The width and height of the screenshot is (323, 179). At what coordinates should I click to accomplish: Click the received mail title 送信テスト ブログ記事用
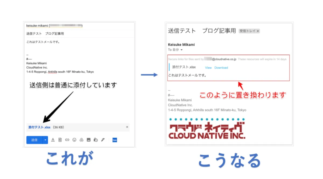pos(202,31)
